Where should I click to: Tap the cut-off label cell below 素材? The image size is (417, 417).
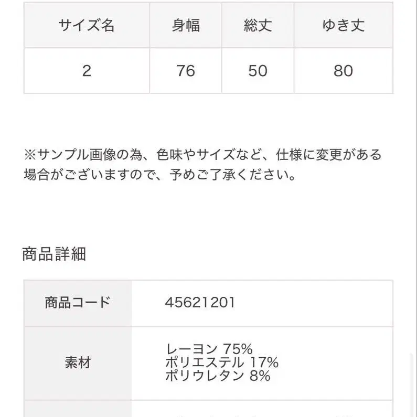(x=78, y=410)
